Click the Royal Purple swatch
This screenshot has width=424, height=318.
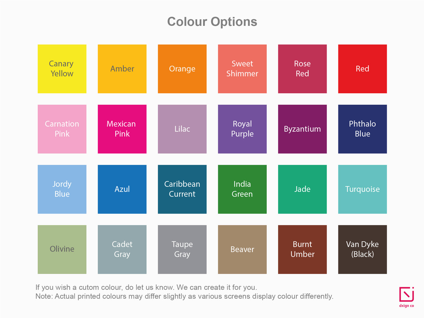coord(242,129)
